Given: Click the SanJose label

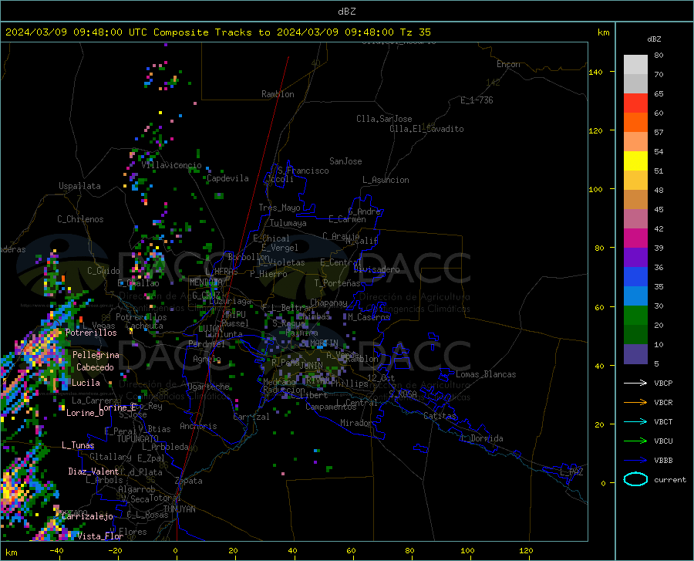Looking at the screenshot, I should tap(345, 161).
